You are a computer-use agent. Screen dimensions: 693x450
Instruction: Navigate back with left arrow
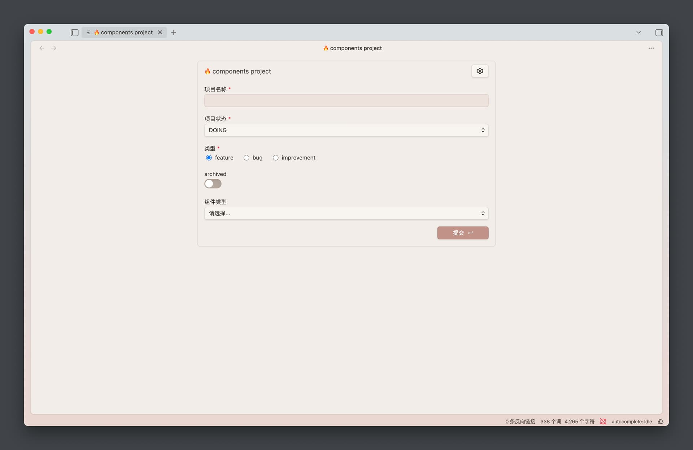42,48
